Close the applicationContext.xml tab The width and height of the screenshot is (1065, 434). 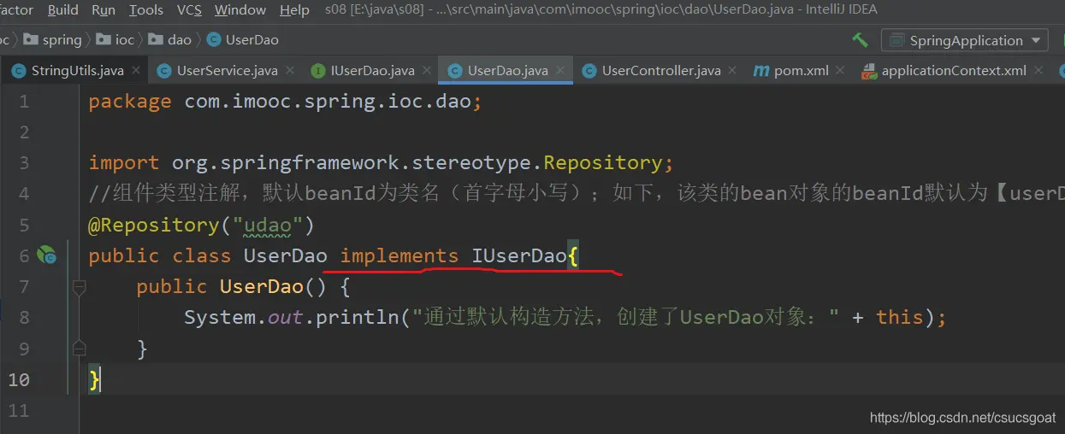tap(1038, 71)
